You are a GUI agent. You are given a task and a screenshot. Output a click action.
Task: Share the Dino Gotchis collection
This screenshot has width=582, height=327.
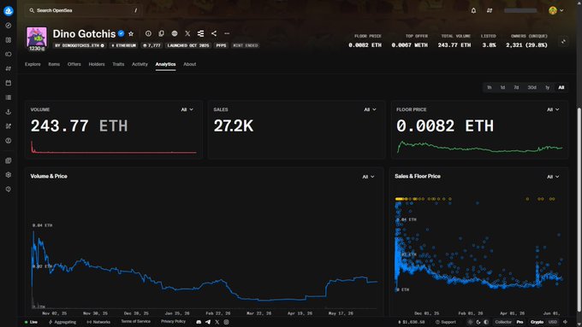[214, 33]
